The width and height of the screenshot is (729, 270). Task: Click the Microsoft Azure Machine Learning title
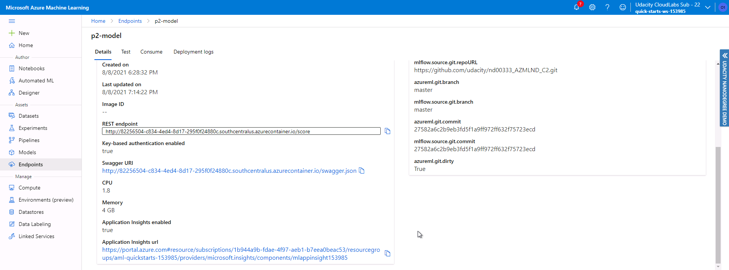47,8
